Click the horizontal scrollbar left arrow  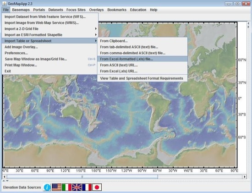point(4,177)
